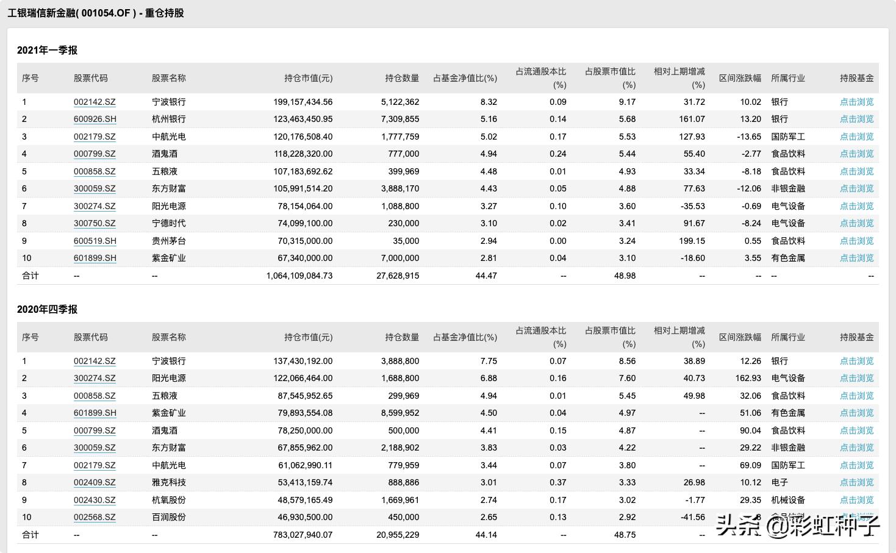Click 所属行业 header in 2020年四季报 table
Viewport: 896px width, 553px height.
coord(788,337)
